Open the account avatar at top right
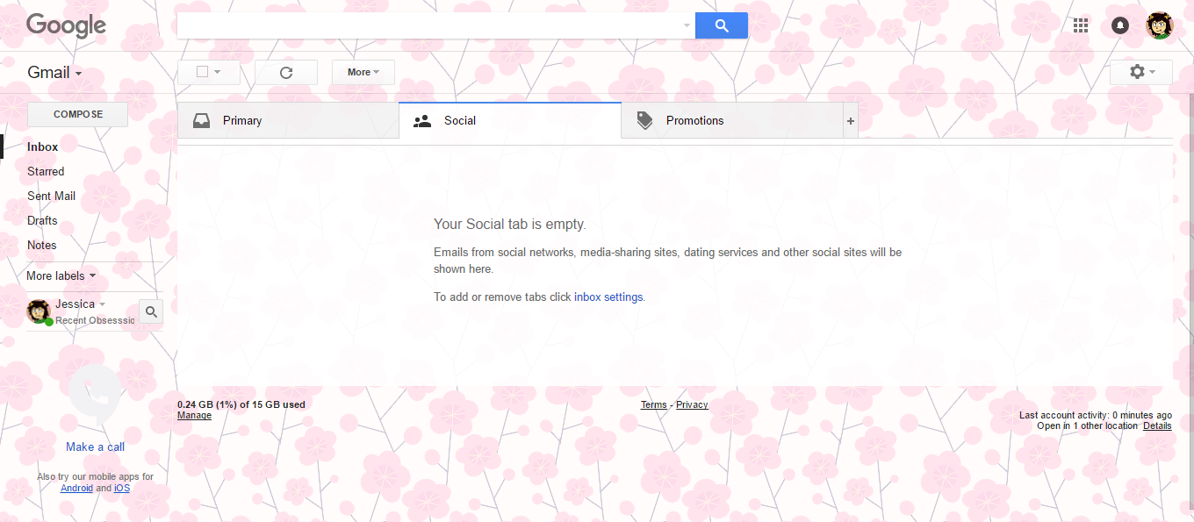Viewport: 1194px width, 522px height. coord(1160,25)
